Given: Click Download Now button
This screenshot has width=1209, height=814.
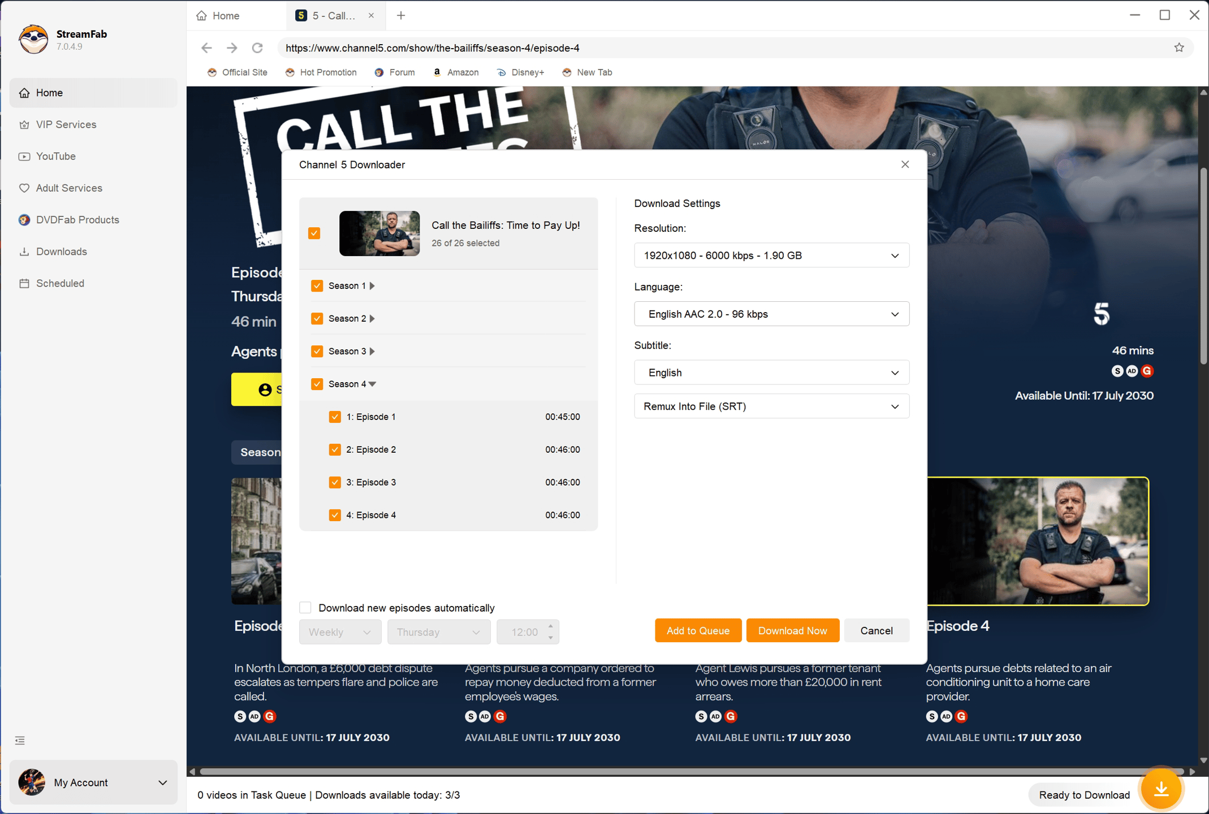Looking at the screenshot, I should coord(792,631).
